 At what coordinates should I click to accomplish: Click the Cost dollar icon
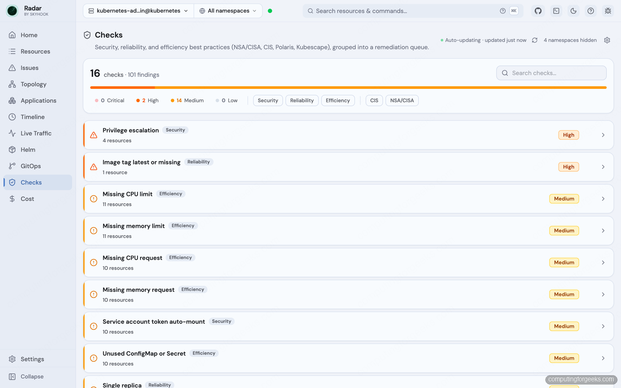pyautogui.click(x=12, y=199)
